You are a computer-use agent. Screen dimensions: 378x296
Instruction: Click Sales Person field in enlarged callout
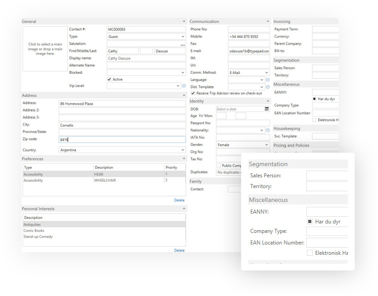point(327,176)
